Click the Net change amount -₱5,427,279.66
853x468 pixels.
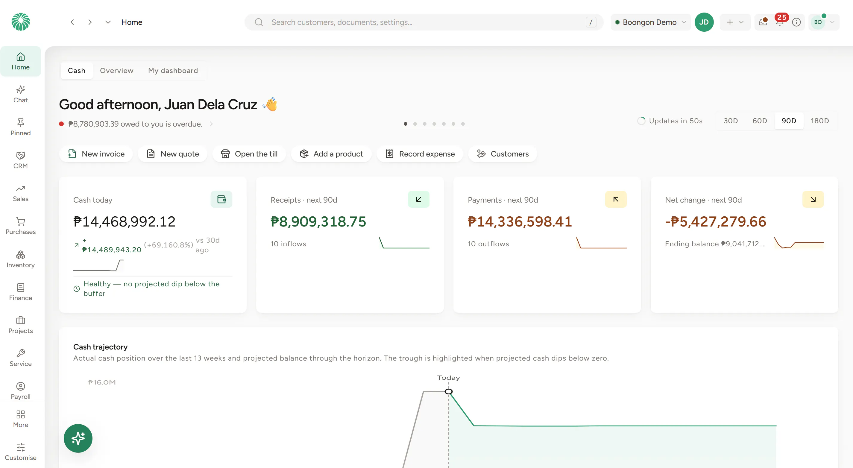pyautogui.click(x=716, y=221)
